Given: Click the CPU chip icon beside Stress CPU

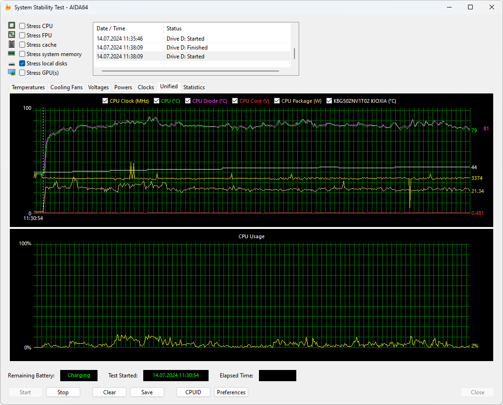Looking at the screenshot, I should click(x=12, y=26).
